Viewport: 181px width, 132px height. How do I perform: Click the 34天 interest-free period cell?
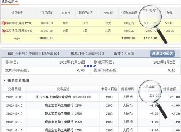point(108,23)
